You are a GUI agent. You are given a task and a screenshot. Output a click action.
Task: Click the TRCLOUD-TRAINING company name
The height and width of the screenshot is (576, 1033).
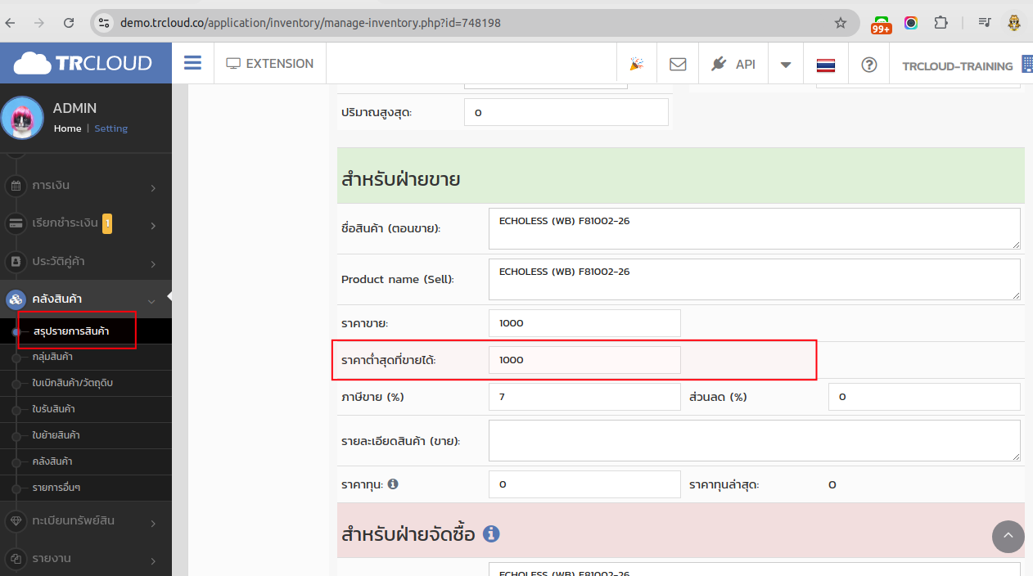(x=958, y=65)
